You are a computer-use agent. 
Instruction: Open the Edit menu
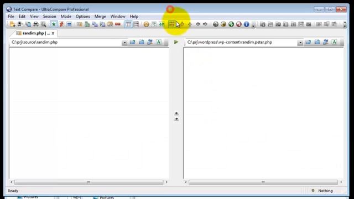22,17
